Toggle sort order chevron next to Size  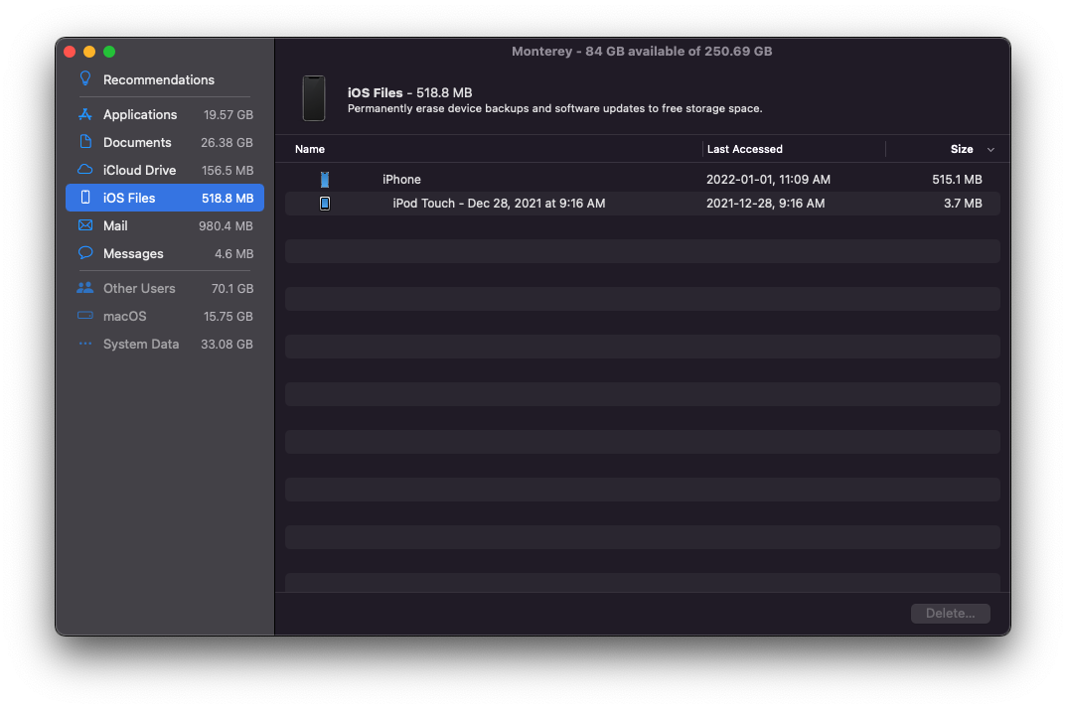point(990,150)
